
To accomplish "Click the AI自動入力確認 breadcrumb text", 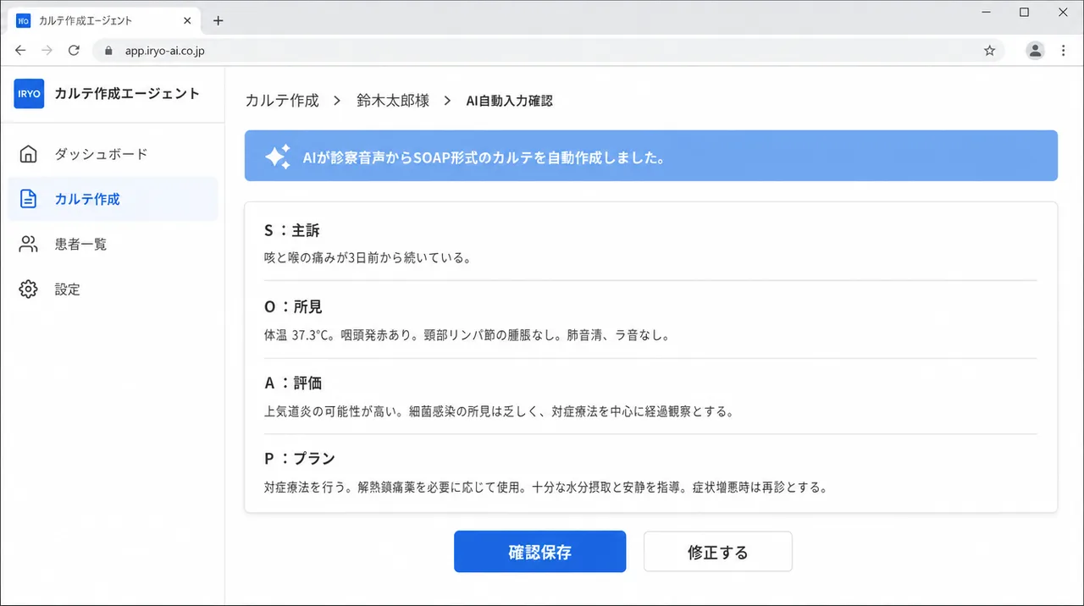I will coord(509,101).
